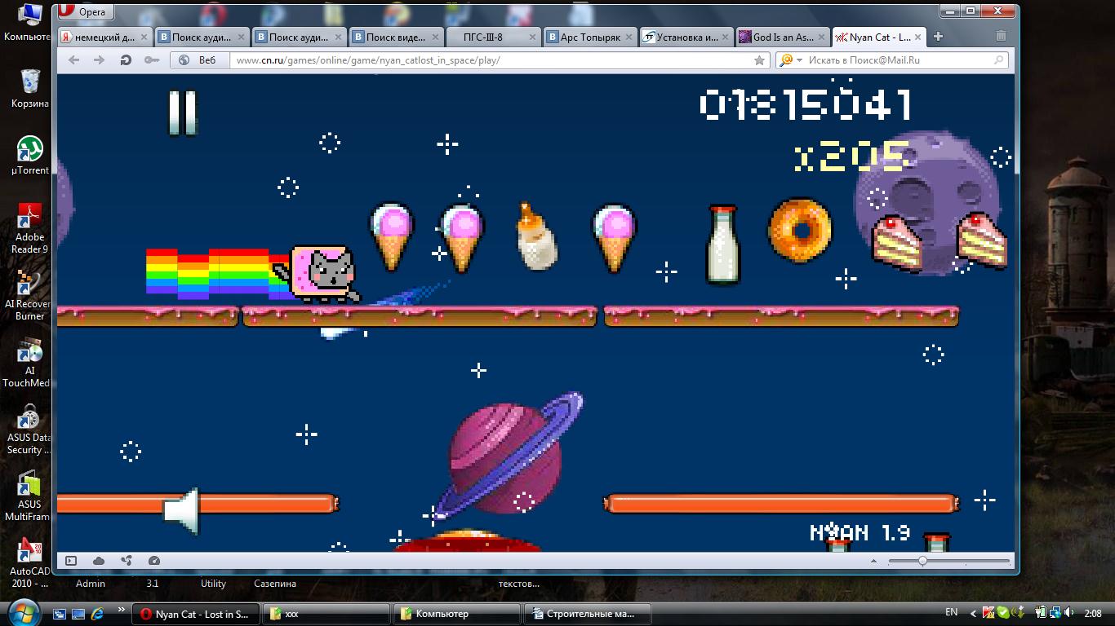Click the Opera menu button
The width and height of the screenshot is (1115, 626).
pos(85,12)
